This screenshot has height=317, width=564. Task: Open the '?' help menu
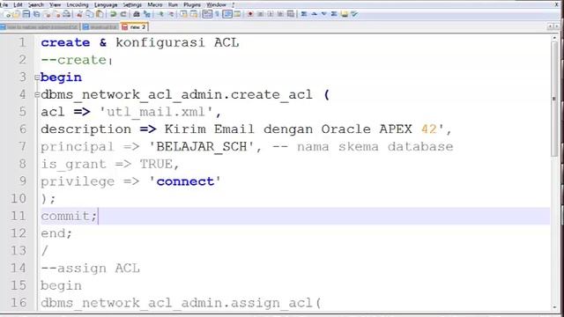point(233,4)
